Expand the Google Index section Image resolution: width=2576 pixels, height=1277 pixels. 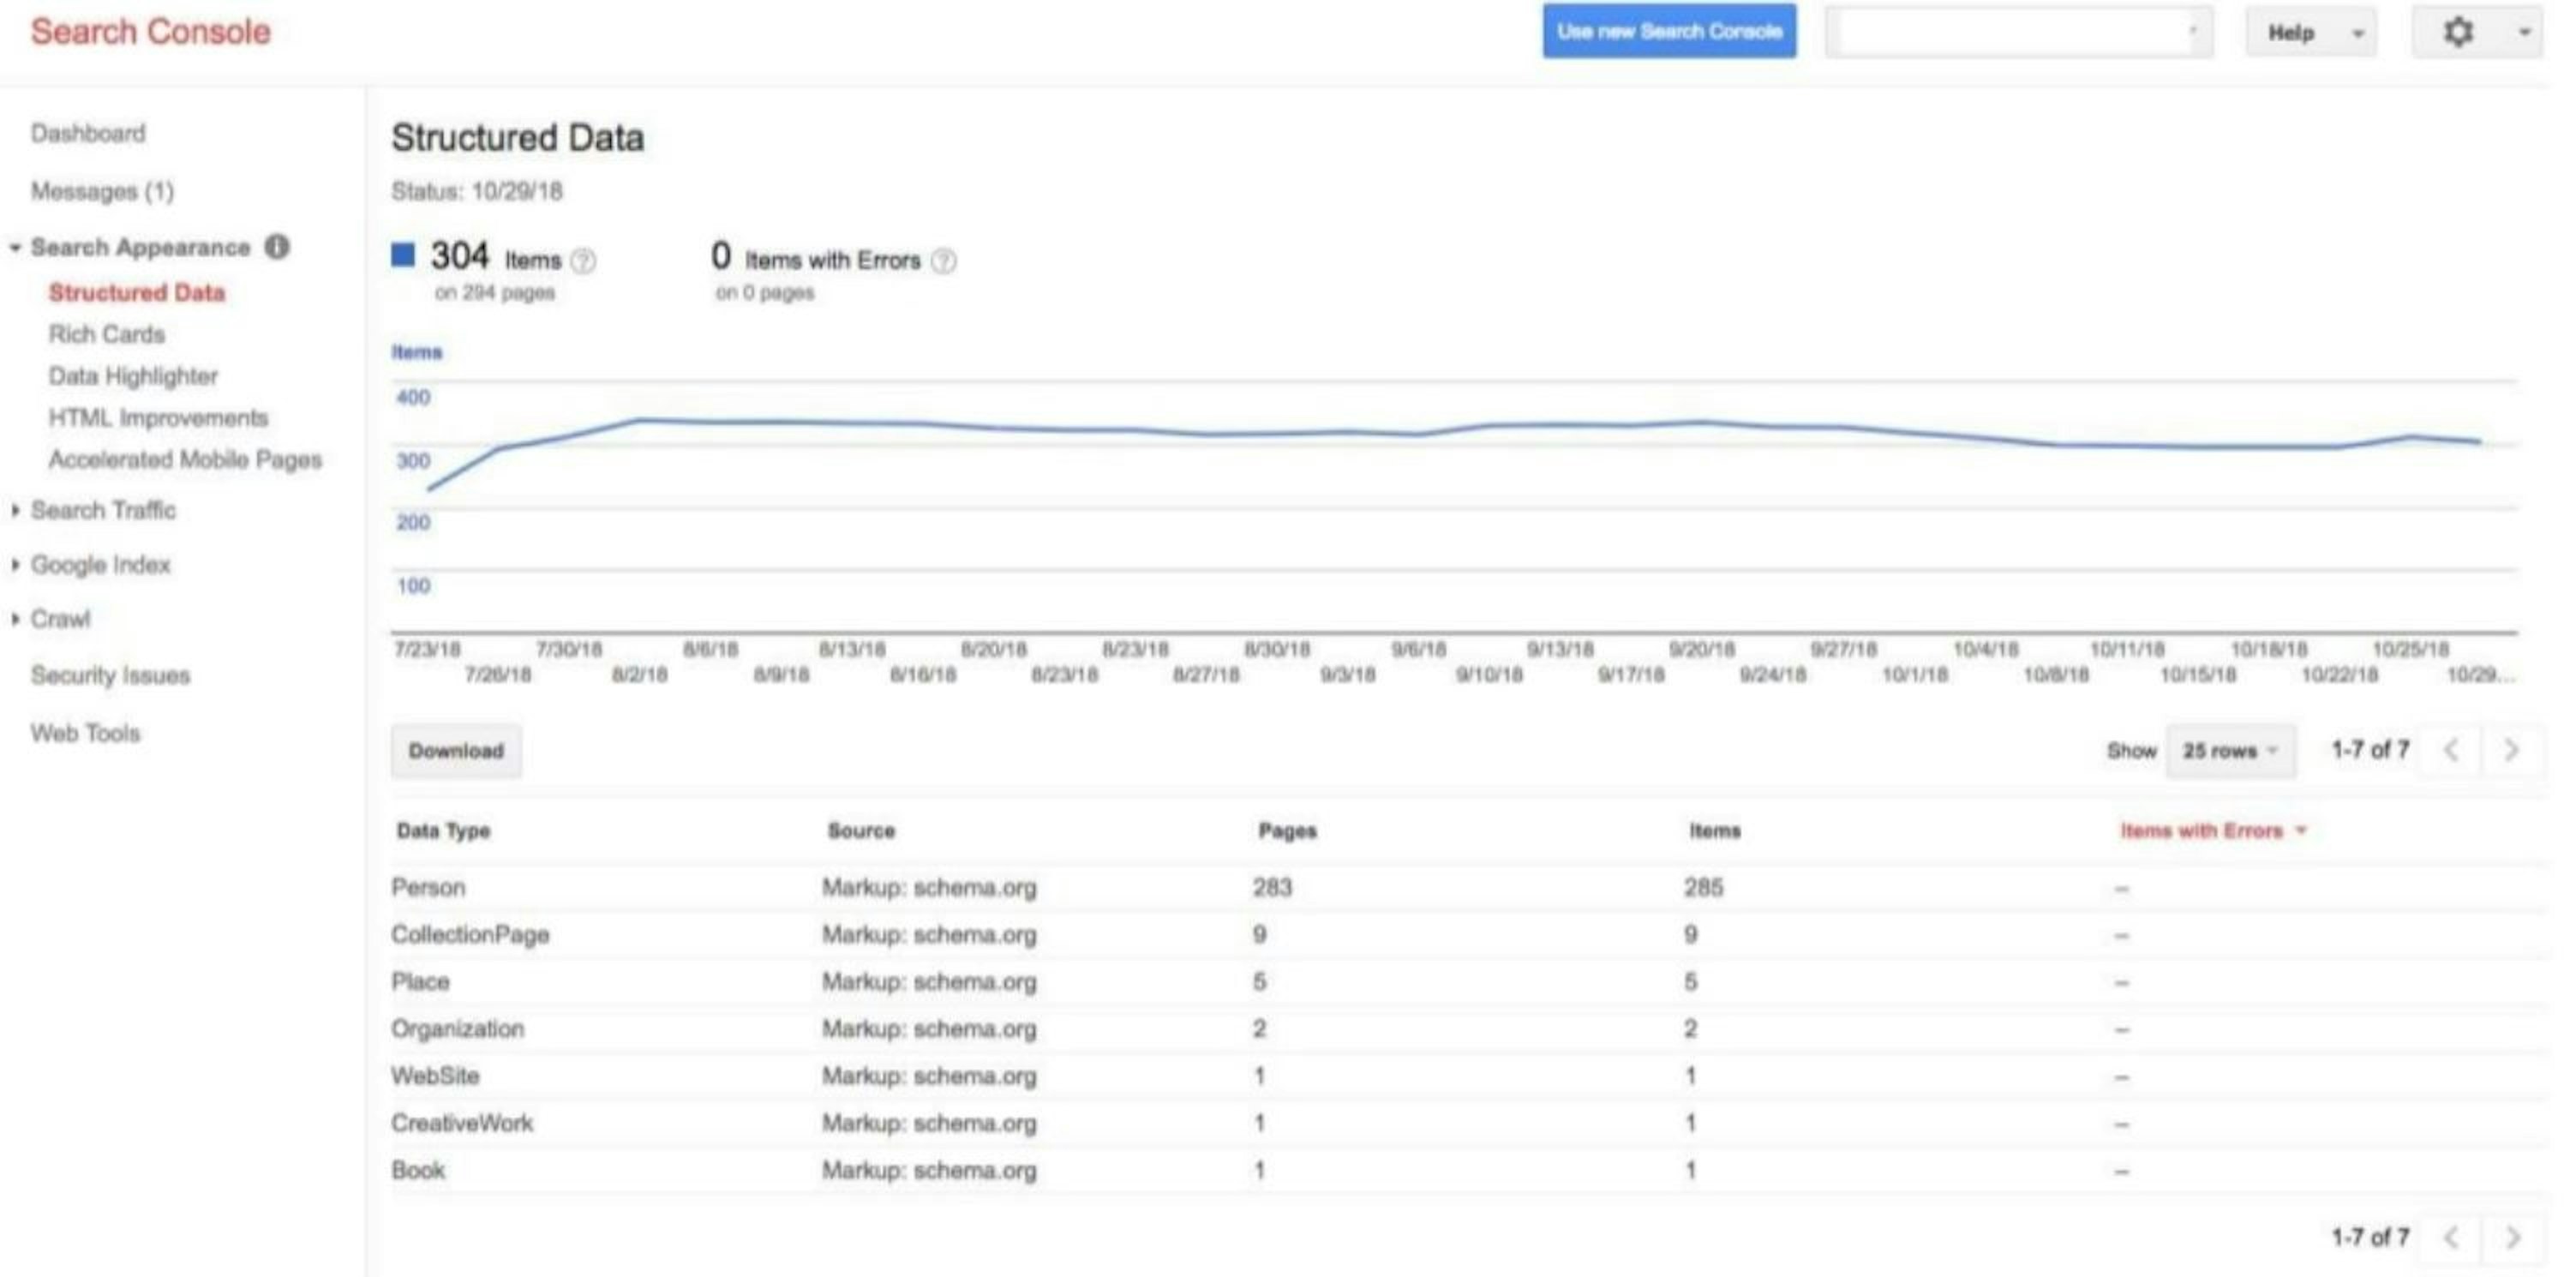point(100,565)
